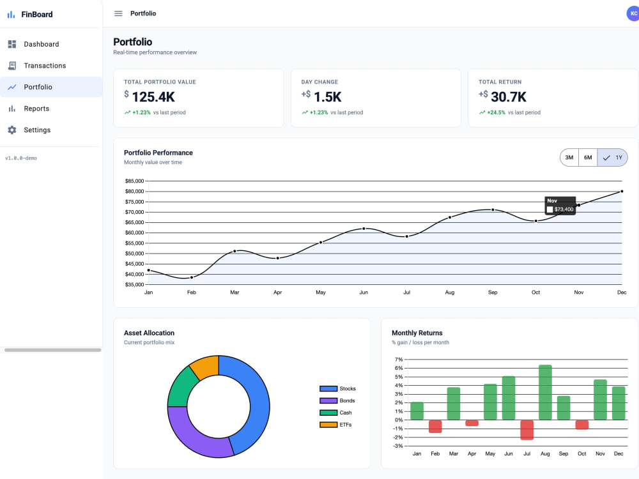Image resolution: width=639 pixels, height=479 pixels.
Task: Click the FinBoard logo icon
Action: pyautogui.click(x=12, y=15)
